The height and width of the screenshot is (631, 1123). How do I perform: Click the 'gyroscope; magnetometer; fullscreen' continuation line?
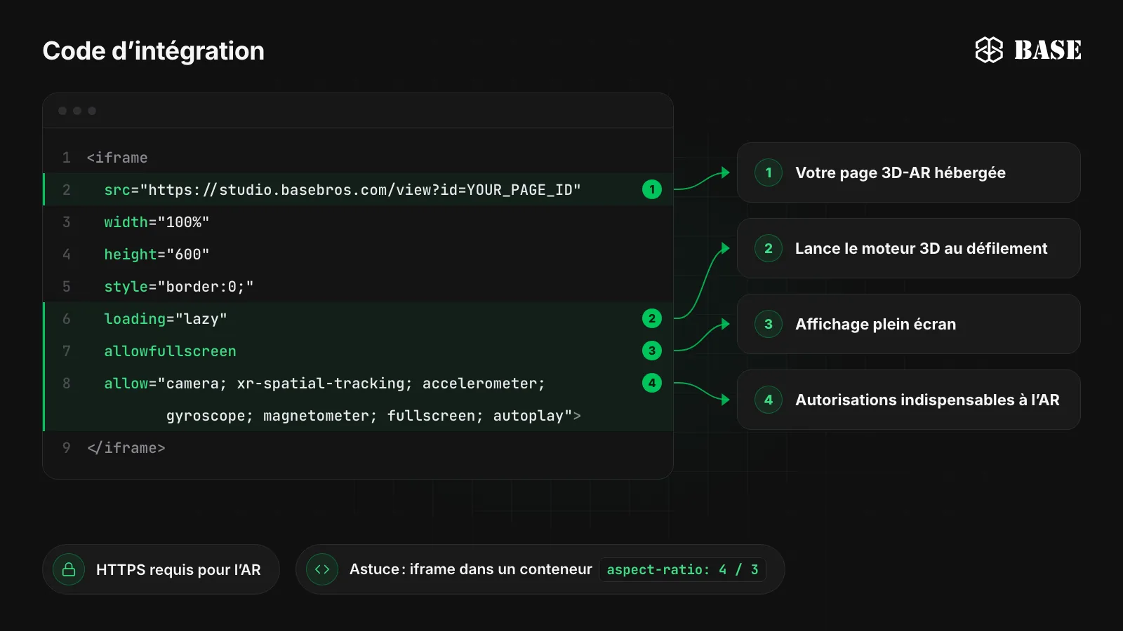tap(373, 416)
